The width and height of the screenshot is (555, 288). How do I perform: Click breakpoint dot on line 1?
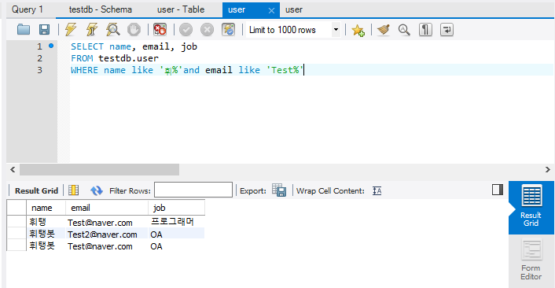(51, 46)
